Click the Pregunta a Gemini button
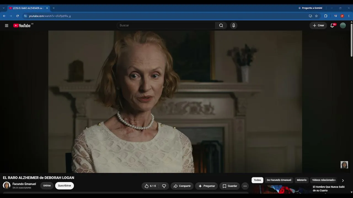The height and width of the screenshot is (198, 353). coord(310,8)
